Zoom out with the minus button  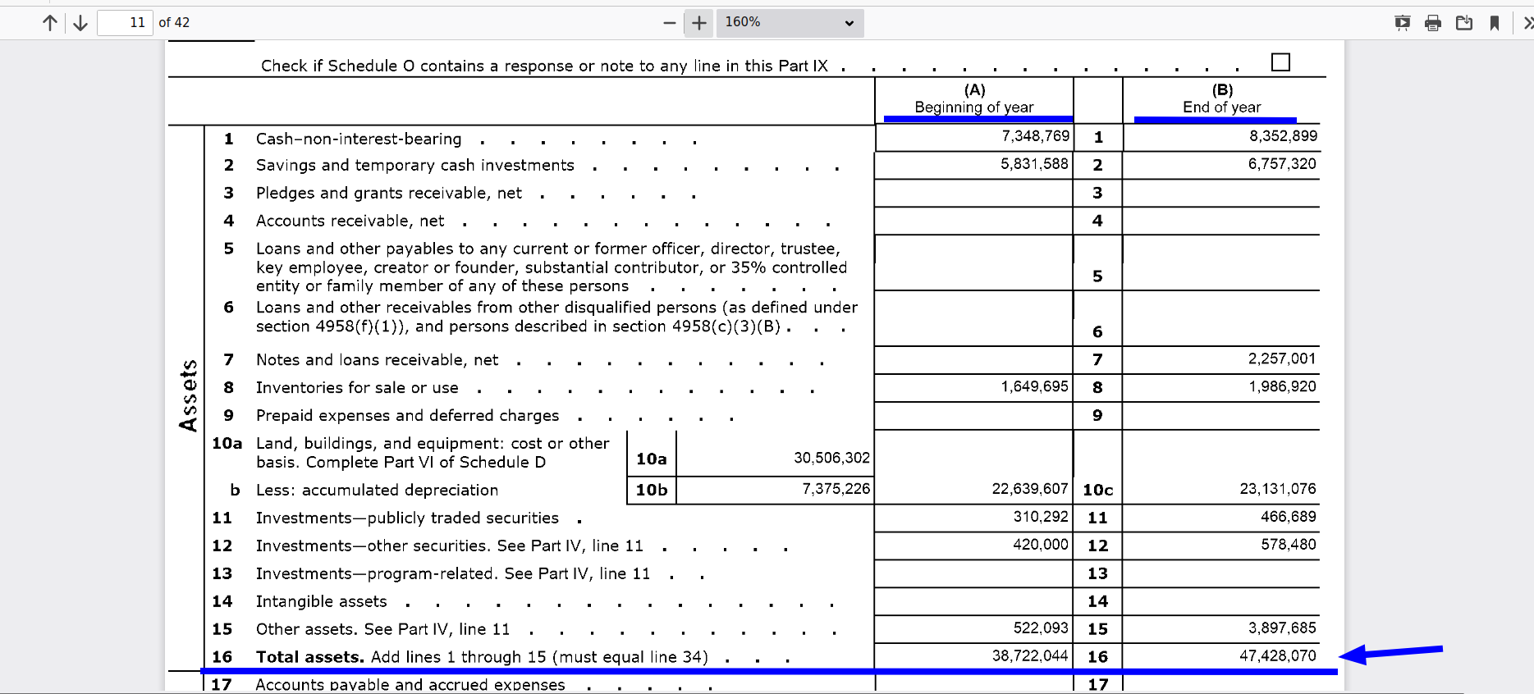pos(670,23)
